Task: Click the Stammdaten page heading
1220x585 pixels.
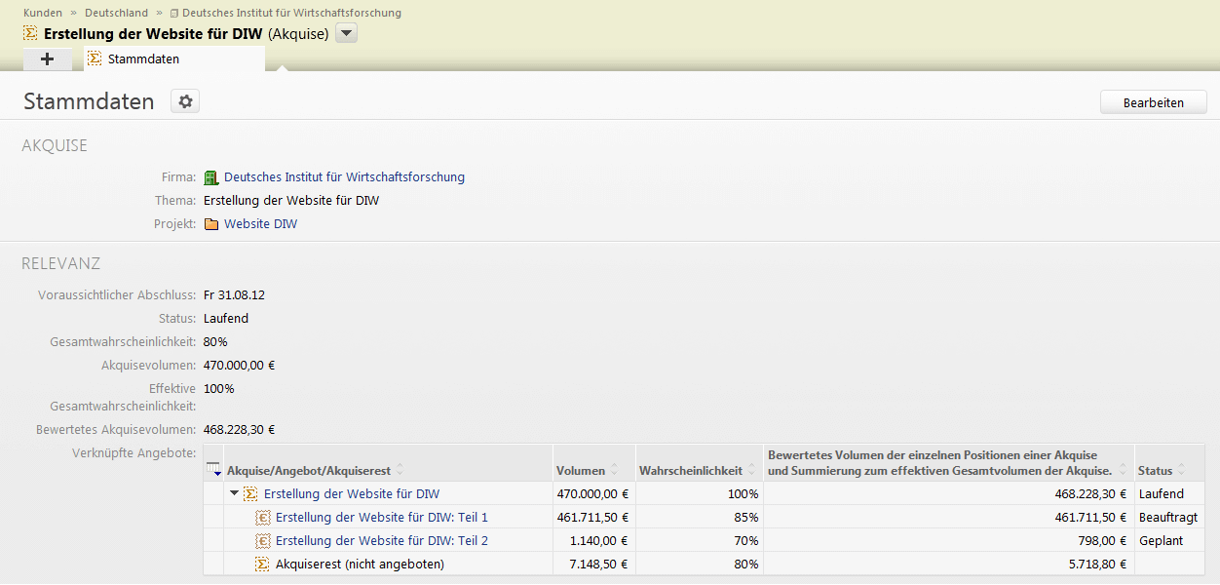Action: click(x=89, y=101)
